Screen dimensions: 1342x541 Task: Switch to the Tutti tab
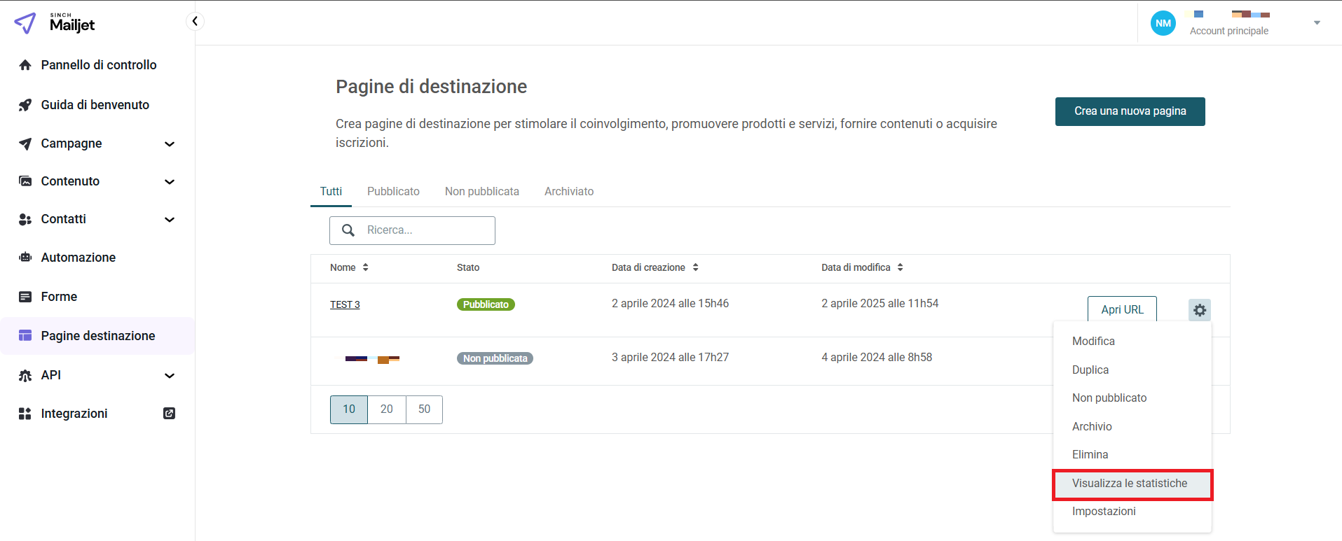(x=331, y=192)
